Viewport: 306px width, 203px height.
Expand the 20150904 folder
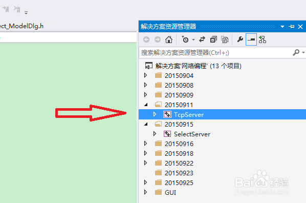point(146,75)
